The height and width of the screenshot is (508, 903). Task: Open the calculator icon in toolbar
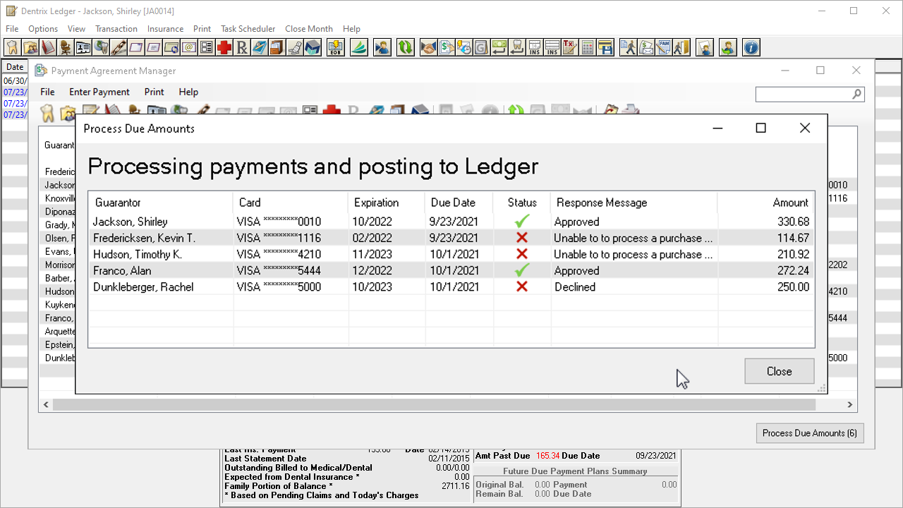point(587,47)
